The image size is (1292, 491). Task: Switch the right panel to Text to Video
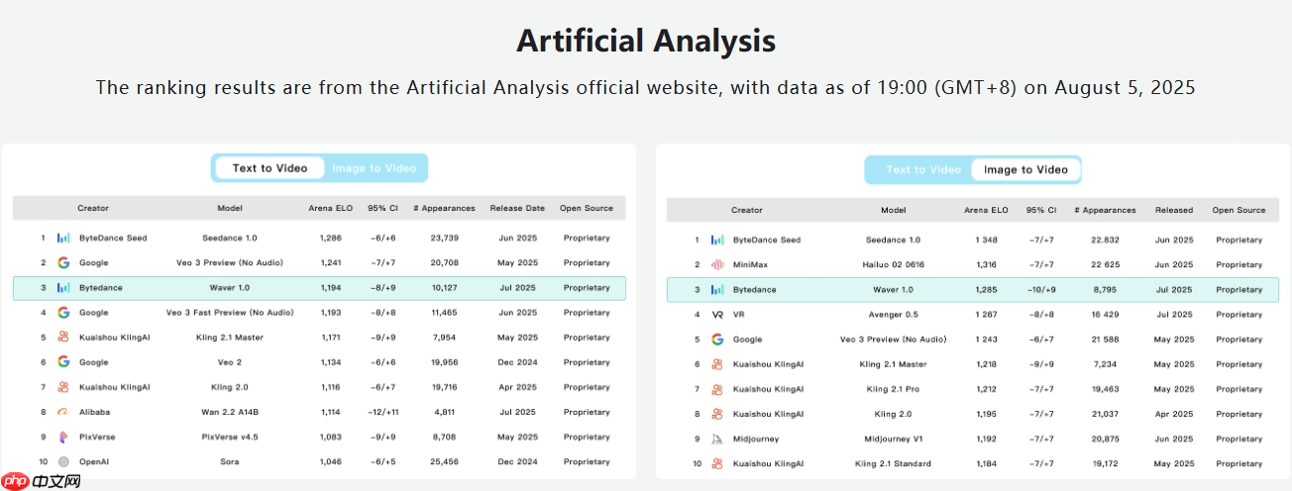[923, 169]
